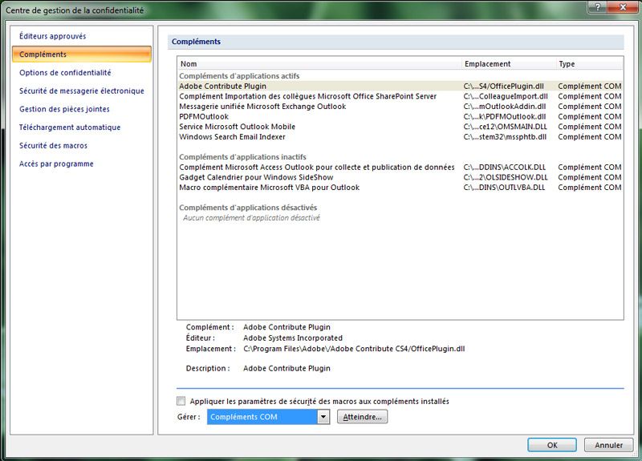Select the PDFMOutlook add-in row
642x461 pixels.
(x=400, y=116)
